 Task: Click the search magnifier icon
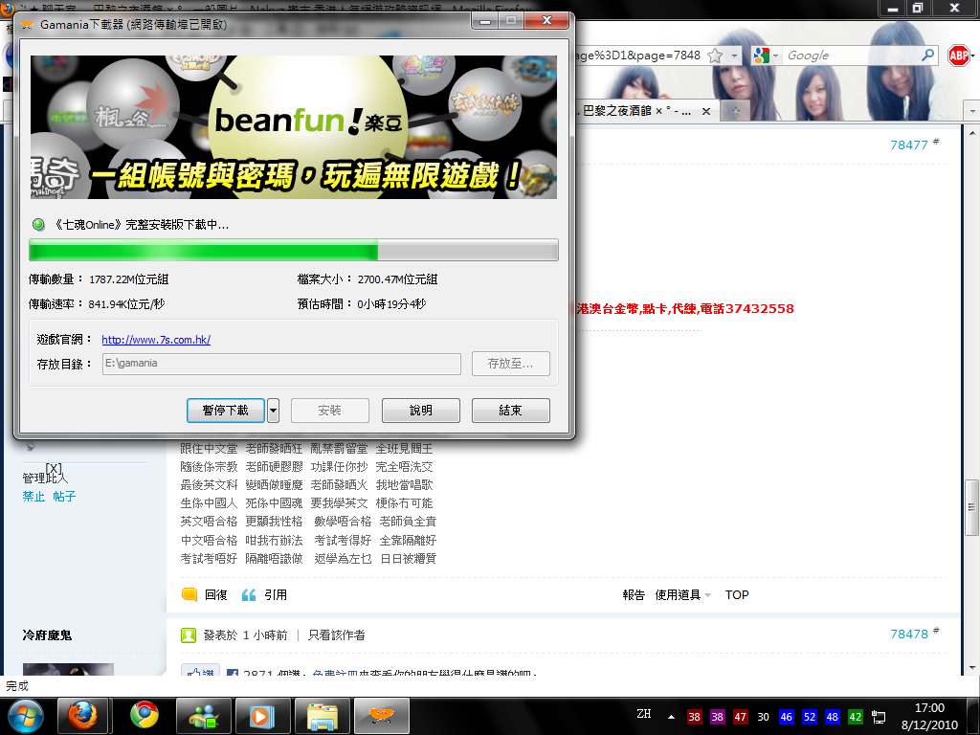pyautogui.click(x=928, y=55)
